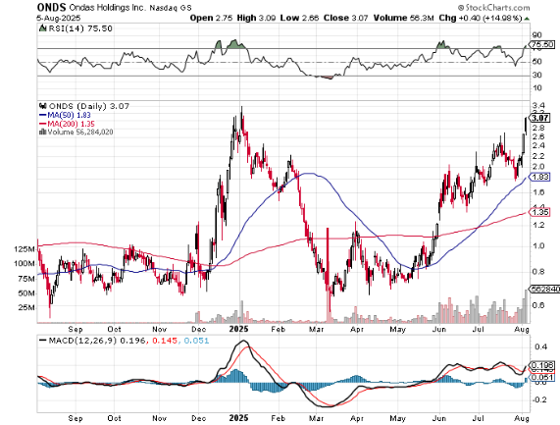Click the 2.4 label on the price axis
The image size is (560, 425).
pyautogui.click(x=538, y=145)
